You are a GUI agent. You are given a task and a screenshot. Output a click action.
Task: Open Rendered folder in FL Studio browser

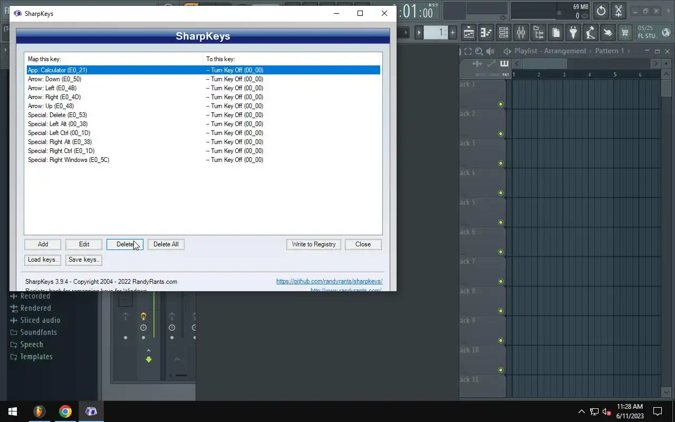tap(31, 308)
